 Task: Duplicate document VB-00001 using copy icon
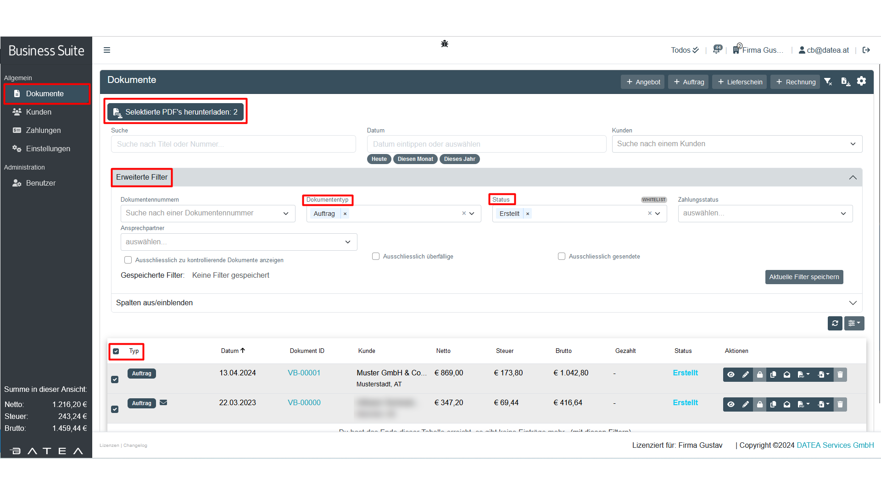point(773,375)
